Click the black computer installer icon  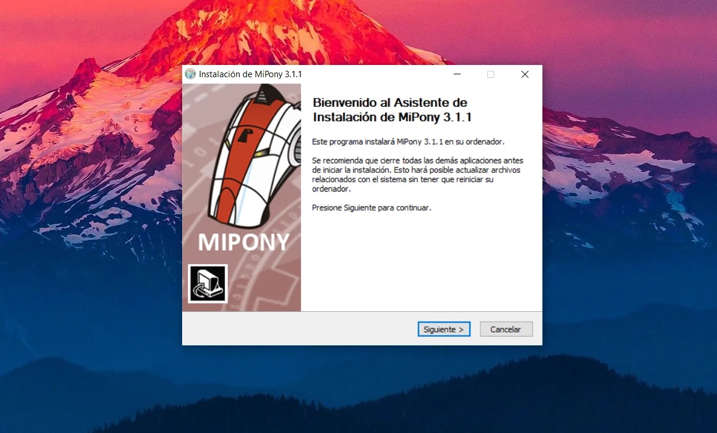point(208,284)
